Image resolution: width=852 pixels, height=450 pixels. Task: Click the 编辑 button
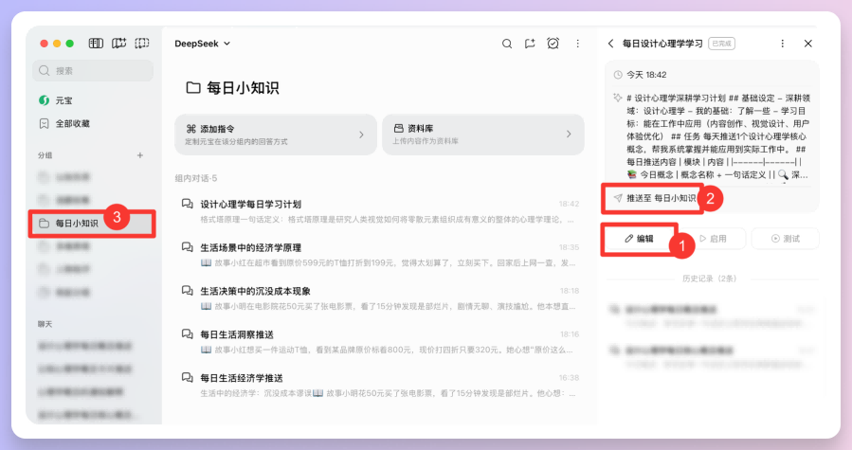coord(640,239)
